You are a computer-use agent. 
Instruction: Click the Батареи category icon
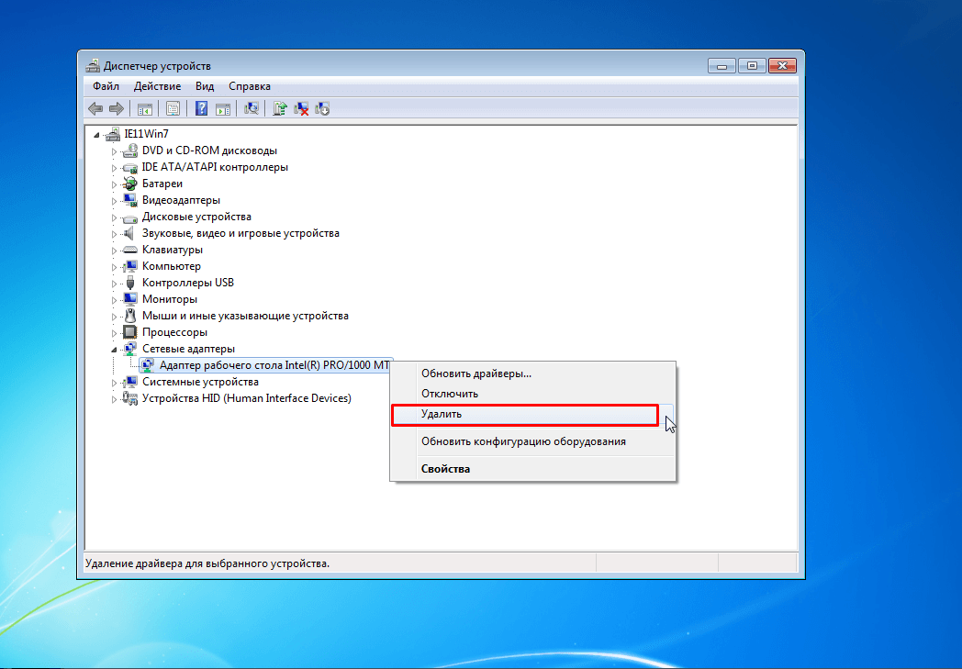129,184
